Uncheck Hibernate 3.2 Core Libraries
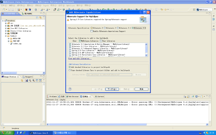The image size is (216, 135). (x=70, y=46)
